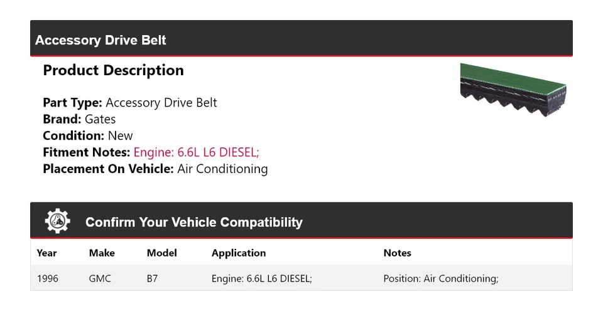The height and width of the screenshot is (311, 603).
Task: Click the red Engine 6.6L L6 DIESEL fitment note
Action: (196, 152)
